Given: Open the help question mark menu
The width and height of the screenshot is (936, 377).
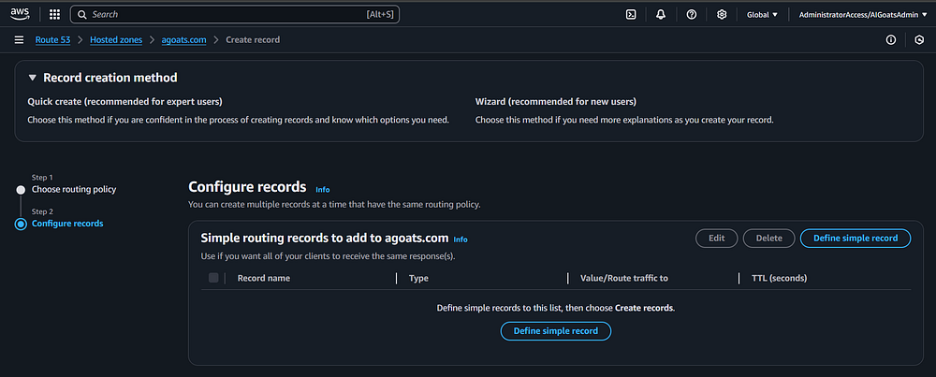Looking at the screenshot, I should pyautogui.click(x=691, y=15).
